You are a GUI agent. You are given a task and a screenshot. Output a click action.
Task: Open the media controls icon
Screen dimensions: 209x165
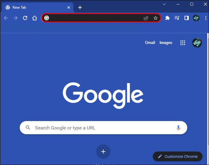point(177,18)
